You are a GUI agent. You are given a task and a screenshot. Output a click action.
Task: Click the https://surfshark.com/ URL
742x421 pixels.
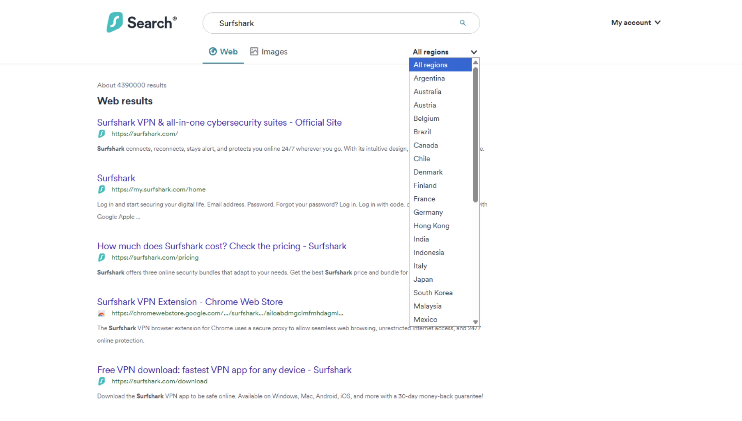point(145,134)
